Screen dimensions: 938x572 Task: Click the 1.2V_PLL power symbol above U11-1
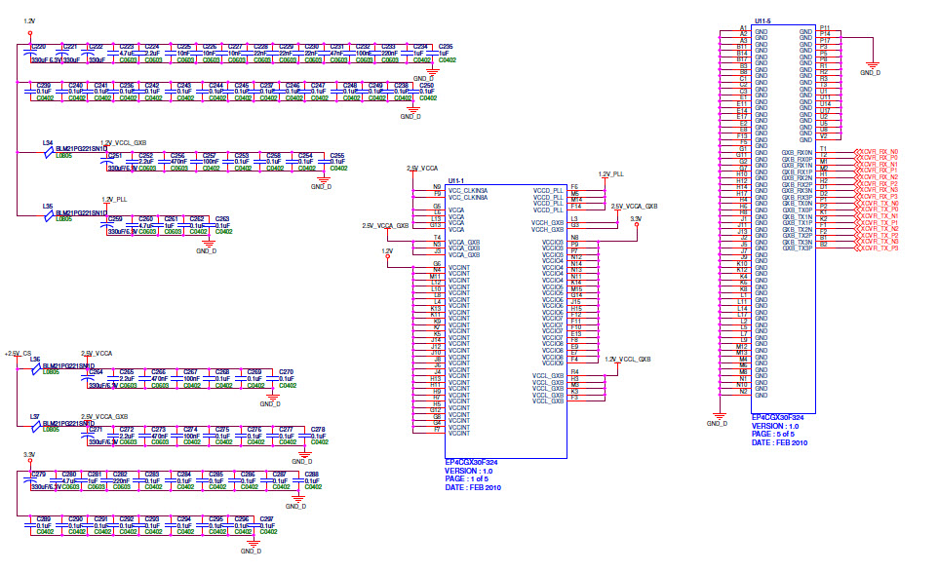(x=611, y=174)
